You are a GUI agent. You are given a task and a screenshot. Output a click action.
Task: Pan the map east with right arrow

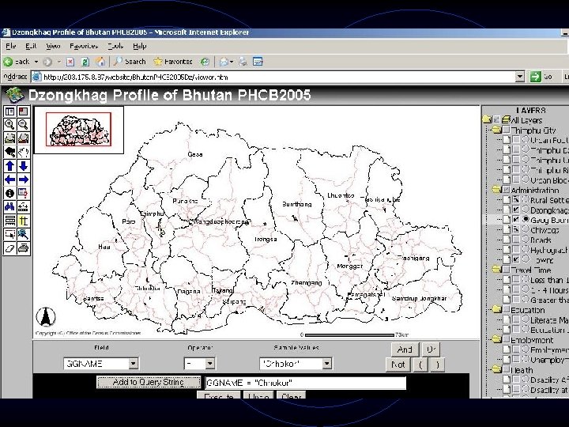click(x=24, y=179)
